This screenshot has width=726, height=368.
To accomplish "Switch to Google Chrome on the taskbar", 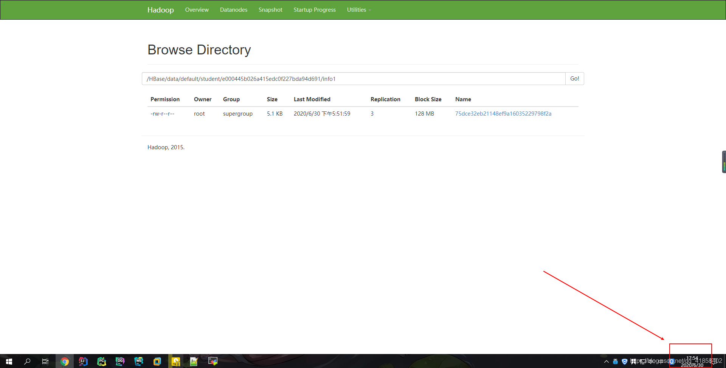I will (x=65, y=362).
